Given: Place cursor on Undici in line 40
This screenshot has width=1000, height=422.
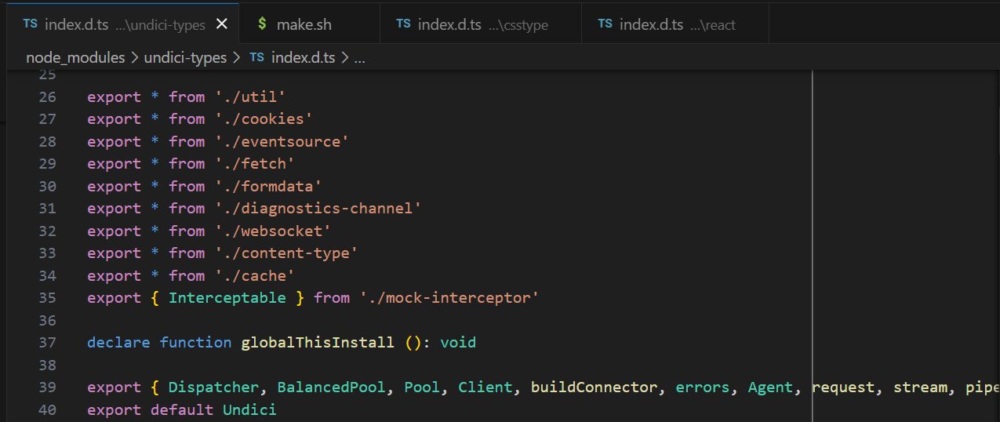Looking at the screenshot, I should [x=249, y=410].
